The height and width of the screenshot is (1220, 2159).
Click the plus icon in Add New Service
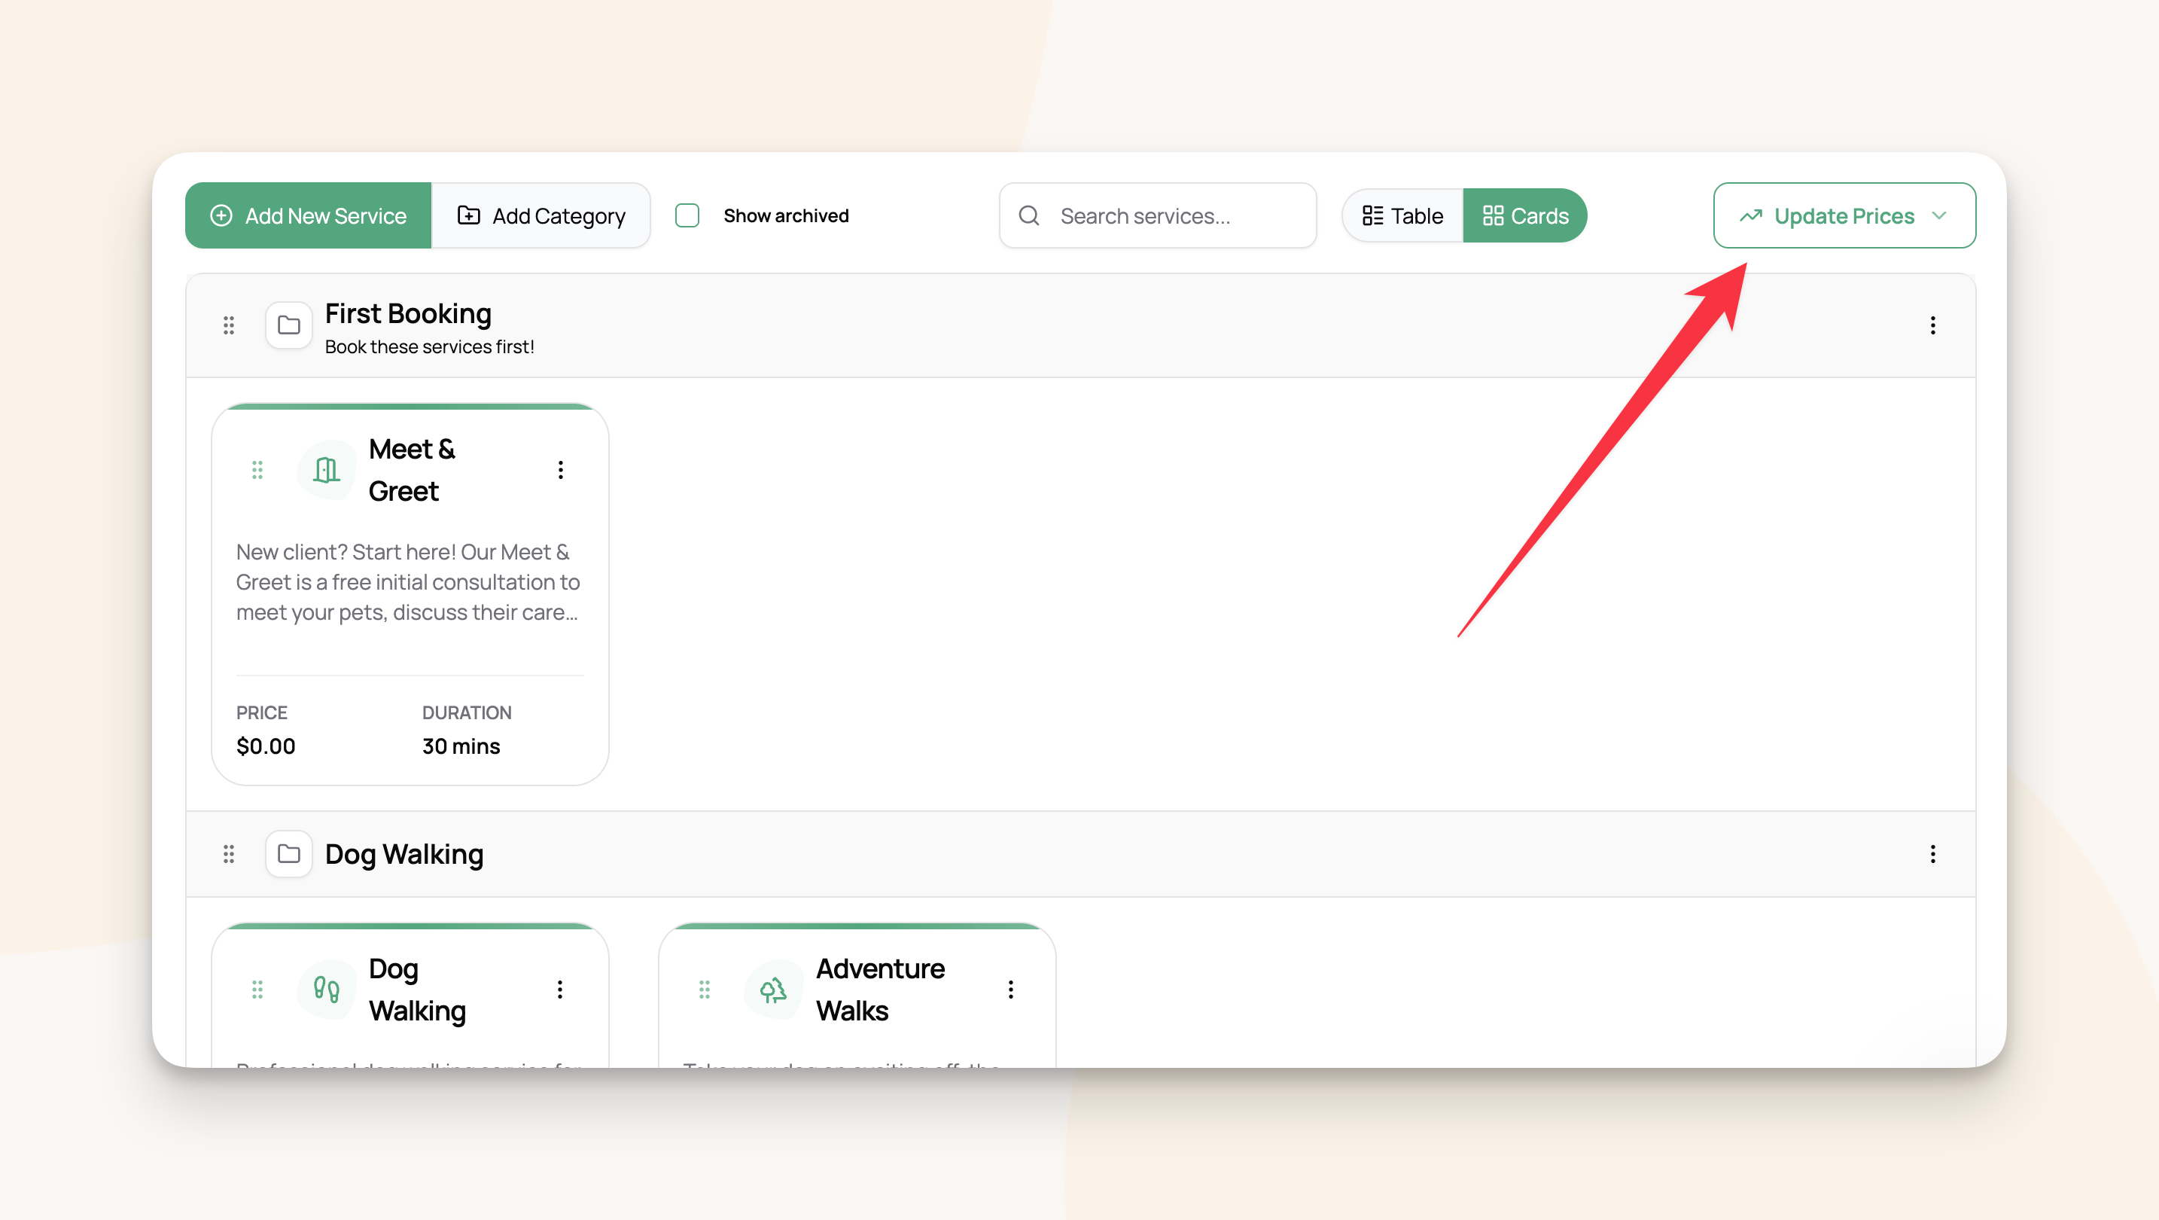(x=221, y=215)
